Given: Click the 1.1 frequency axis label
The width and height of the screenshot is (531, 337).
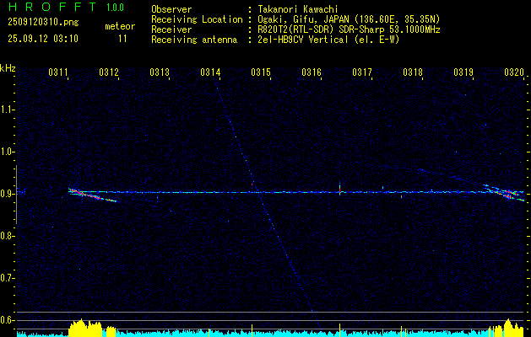Looking at the screenshot, I should (6, 110).
